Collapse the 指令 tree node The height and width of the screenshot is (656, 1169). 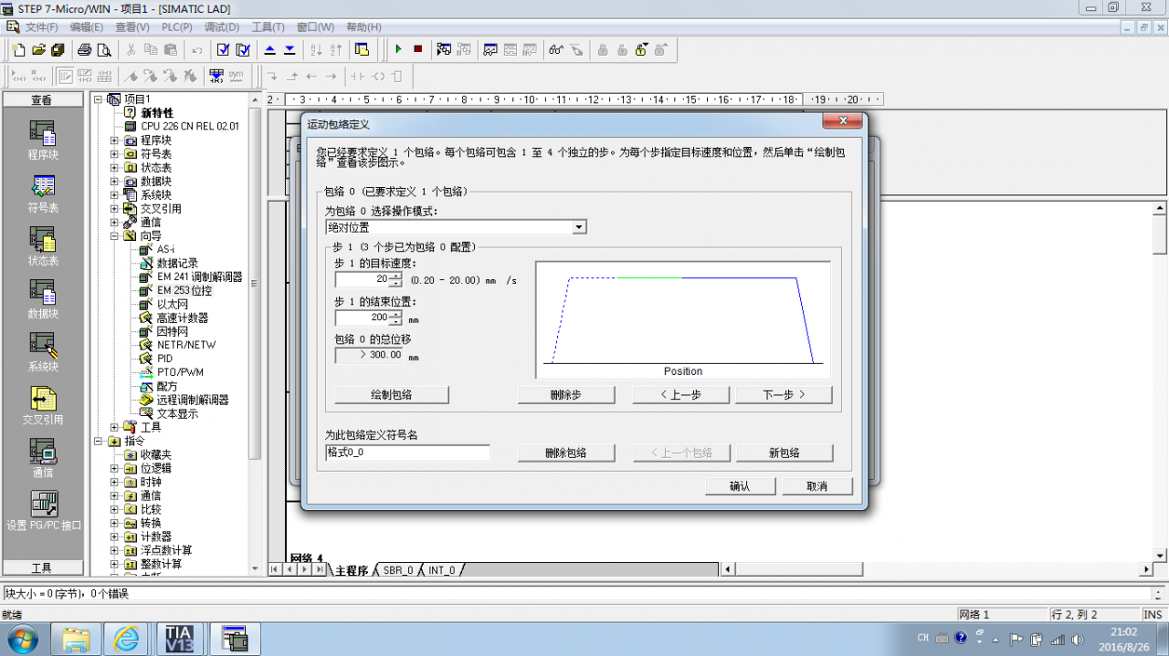click(x=99, y=441)
